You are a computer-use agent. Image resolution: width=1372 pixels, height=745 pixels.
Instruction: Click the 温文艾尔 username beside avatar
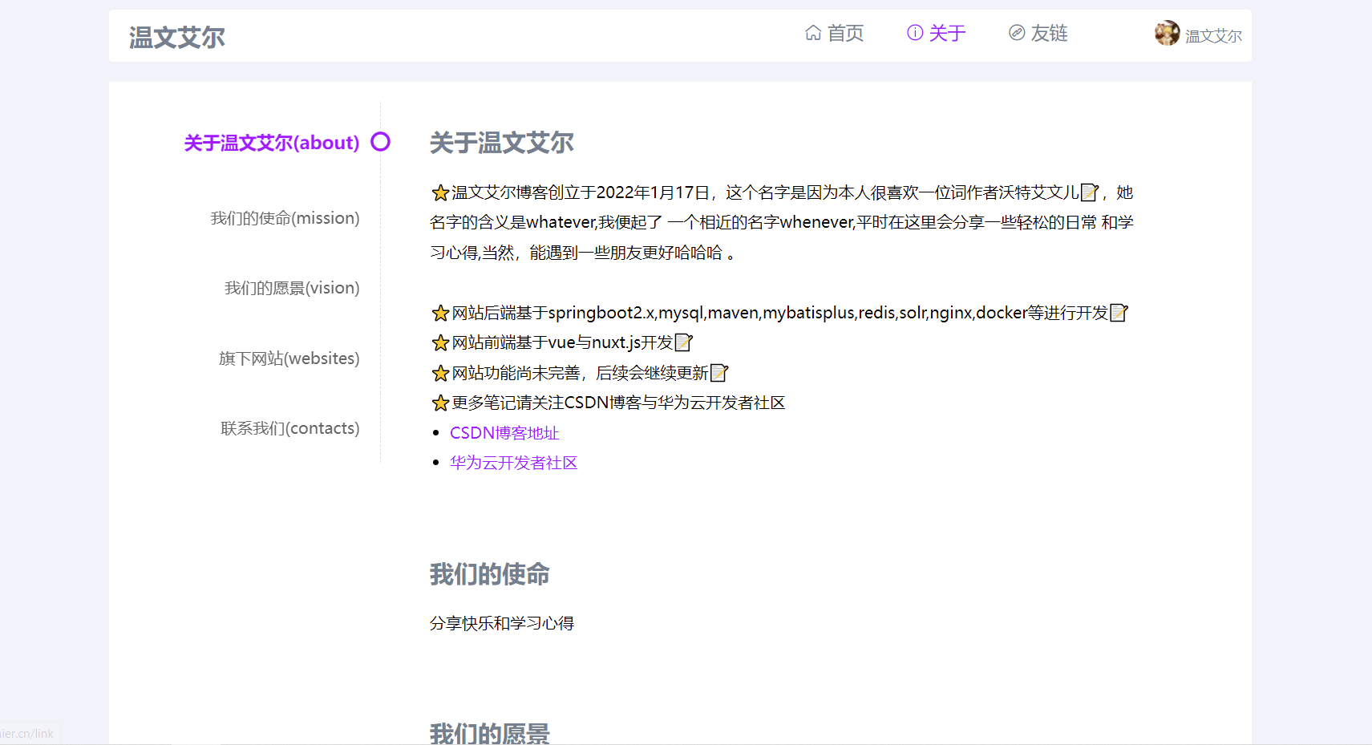click(x=1213, y=36)
